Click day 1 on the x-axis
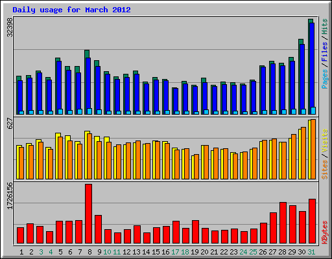This screenshot has height=259, width=332. (x=21, y=252)
